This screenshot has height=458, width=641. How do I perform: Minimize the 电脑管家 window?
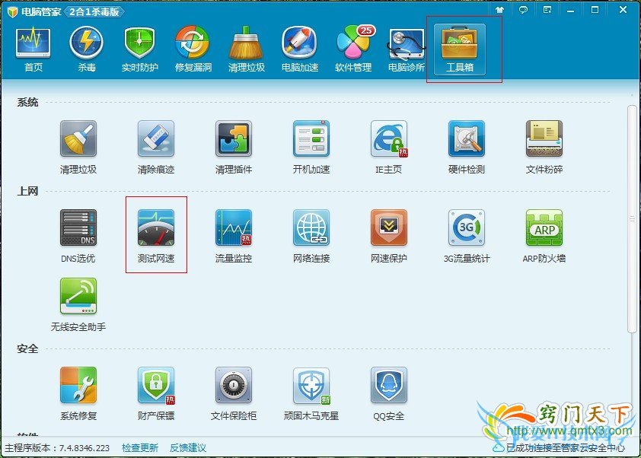(571, 10)
